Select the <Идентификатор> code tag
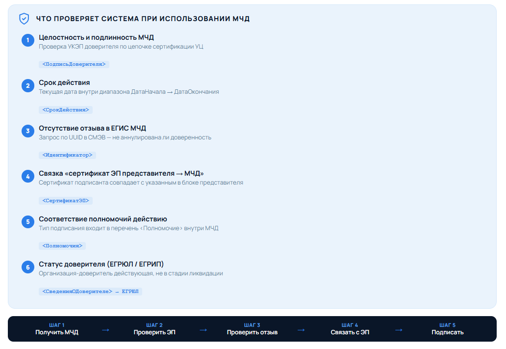This screenshot has width=506, height=349. point(67,155)
